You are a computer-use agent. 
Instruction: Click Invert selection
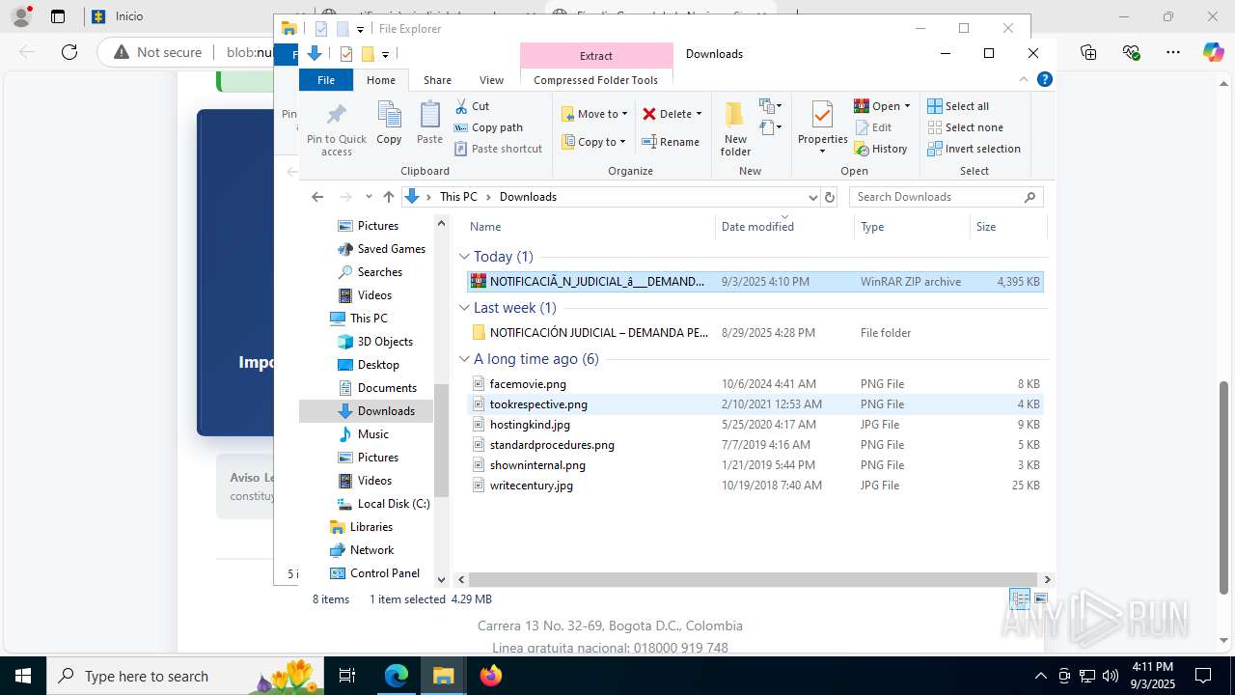(974, 149)
